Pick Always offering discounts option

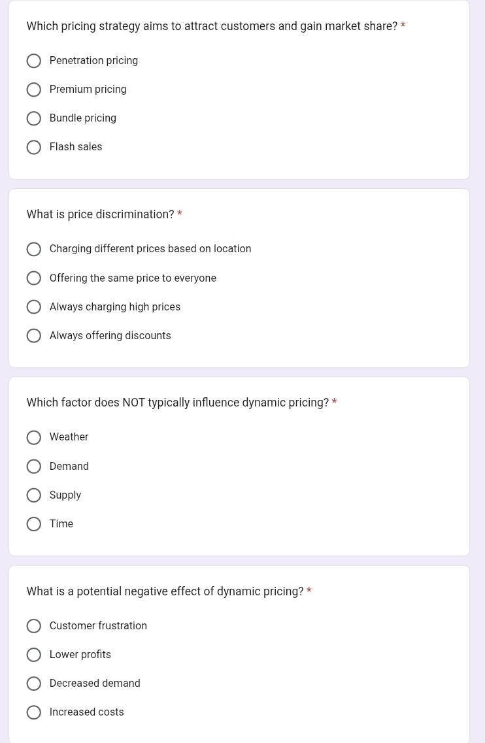click(x=33, y=336)
